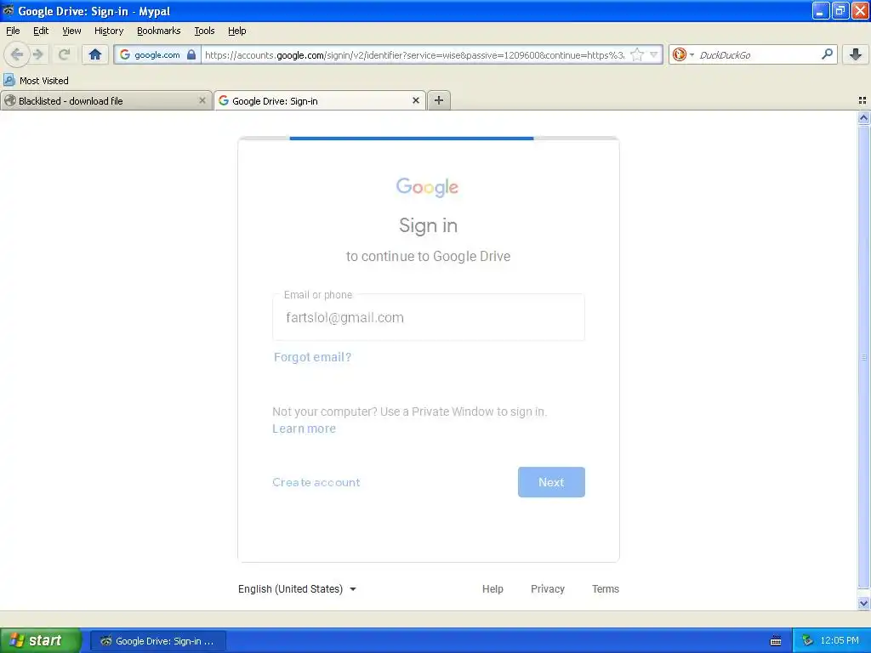Open the File menu
This screenshot has height=653, width=871.
[x=13, y=31]
